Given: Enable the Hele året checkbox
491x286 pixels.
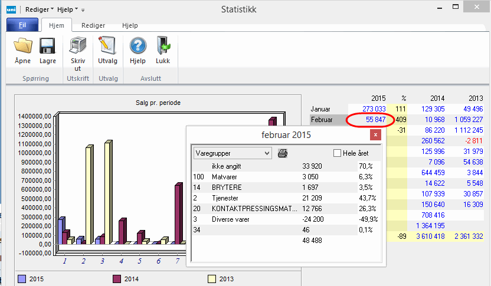Looking at the screenshot, I should coord(338,153).
